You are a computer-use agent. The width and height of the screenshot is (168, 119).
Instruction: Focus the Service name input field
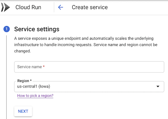point(89,67)
